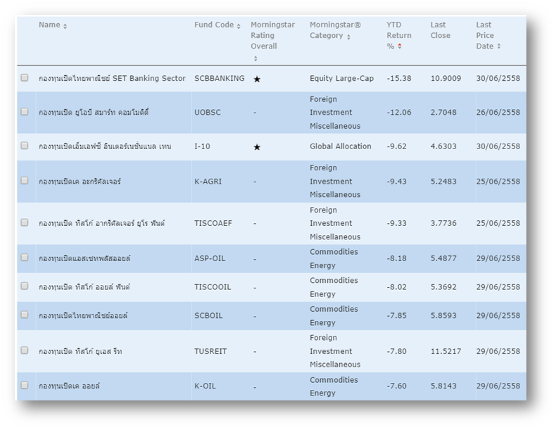Viewport: 556px width, 430px height.
Task: Click Morningstar Category sort arrows
Action: (x=348, y=37)
